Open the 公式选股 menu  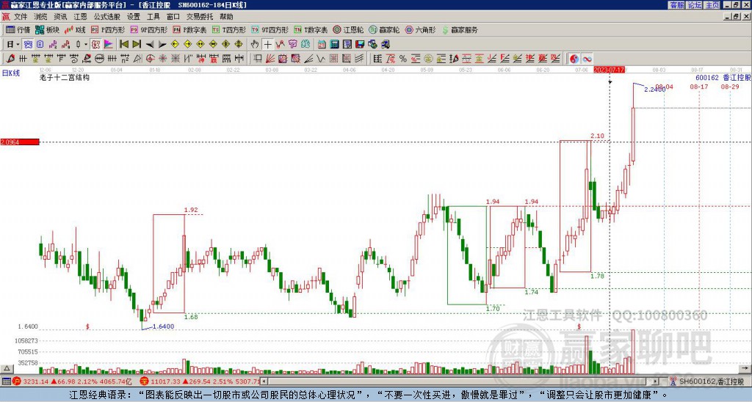click(106, 17)
